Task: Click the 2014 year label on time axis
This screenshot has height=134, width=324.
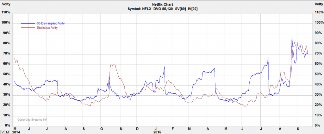Action: [x=16, y=132]
